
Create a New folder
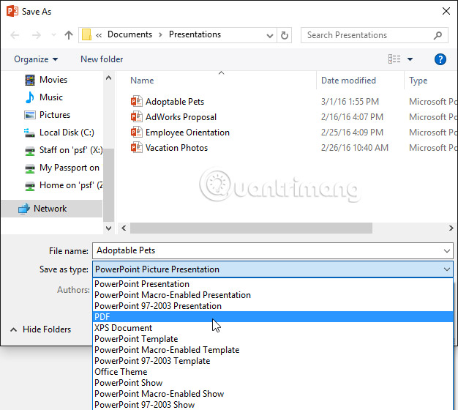(102, 59)
